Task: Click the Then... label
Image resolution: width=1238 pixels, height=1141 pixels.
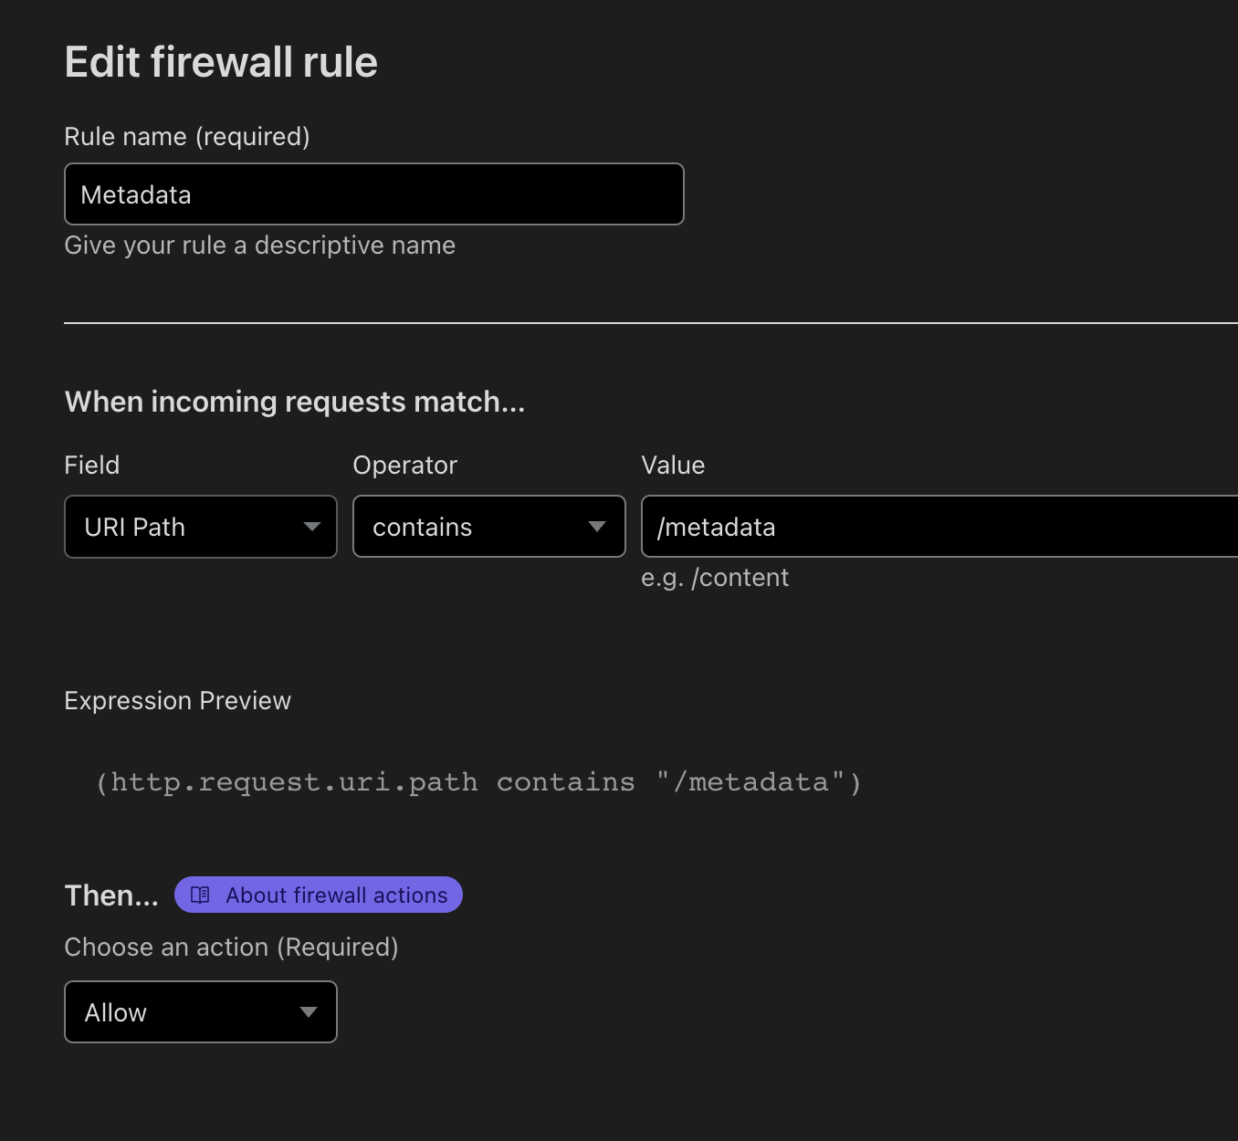Action: [110, 895]
